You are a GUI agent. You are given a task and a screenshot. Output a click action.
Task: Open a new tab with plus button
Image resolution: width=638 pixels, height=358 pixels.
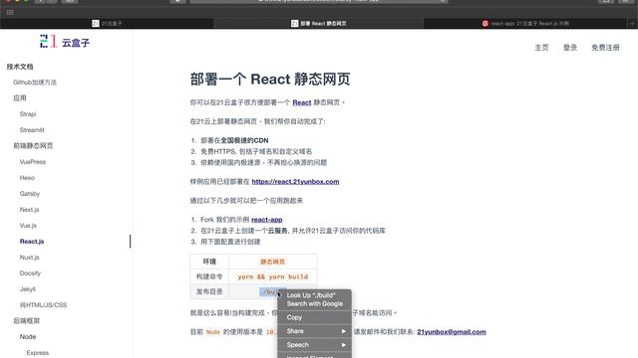[632, 24]
